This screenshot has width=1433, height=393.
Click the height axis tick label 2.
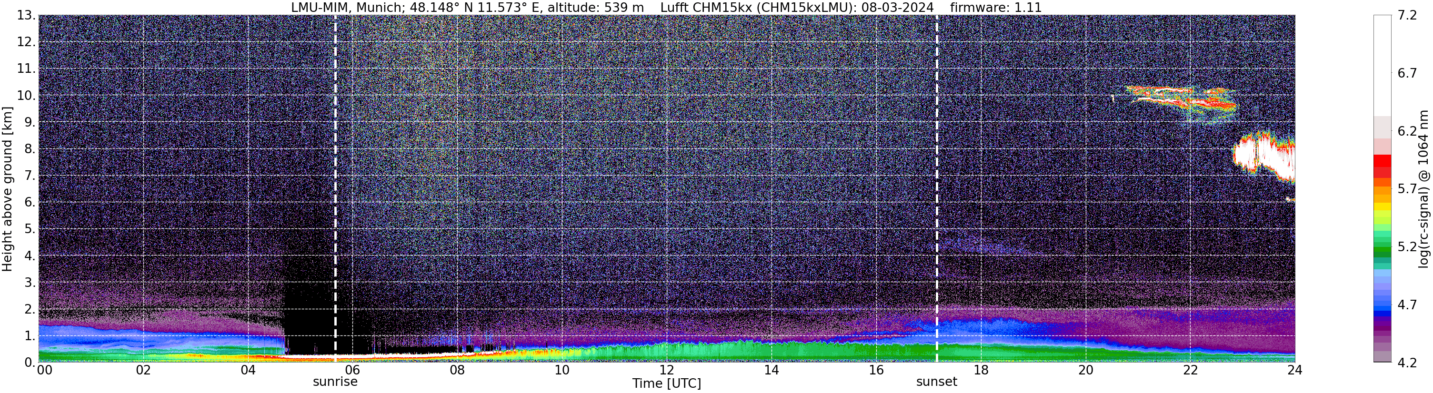[30, 309]
